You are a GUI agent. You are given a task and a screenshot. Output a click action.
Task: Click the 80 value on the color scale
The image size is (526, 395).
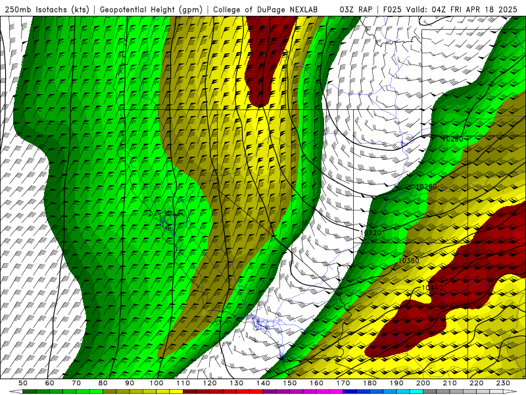coord(103,383)
